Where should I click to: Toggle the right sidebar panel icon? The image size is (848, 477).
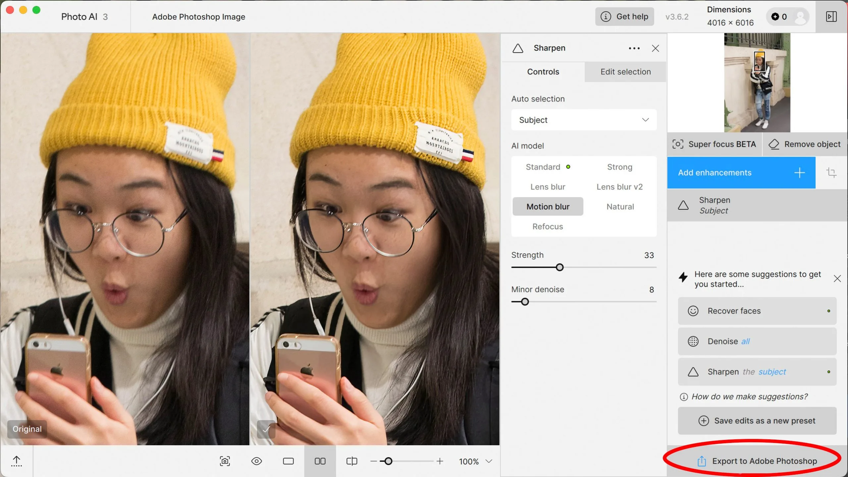click(831, 17)
